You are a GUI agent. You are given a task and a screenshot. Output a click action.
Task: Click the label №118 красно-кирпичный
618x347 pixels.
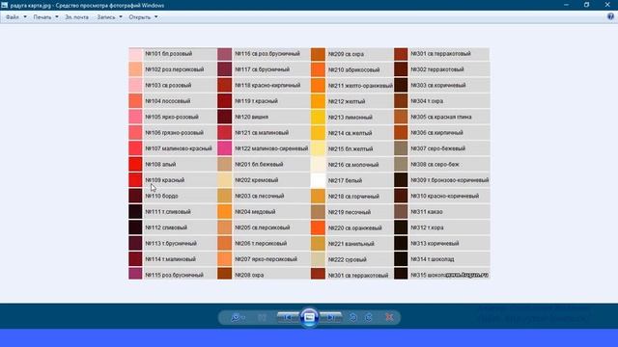(x=267, y=86)
